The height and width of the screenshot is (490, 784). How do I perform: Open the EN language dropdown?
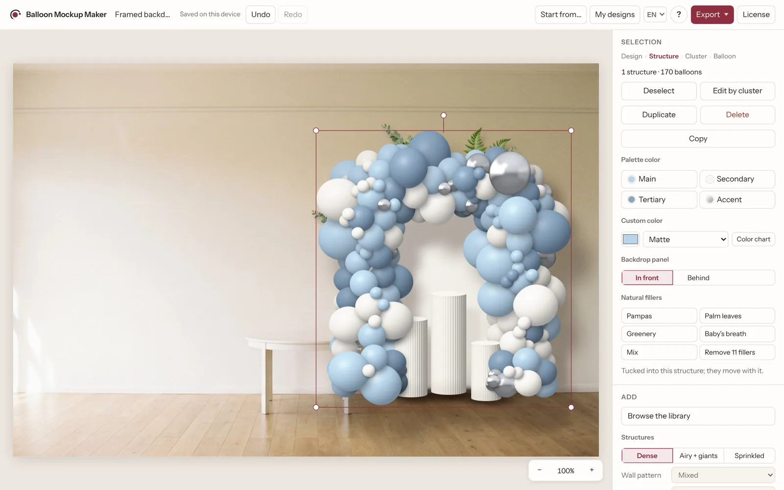pos(655,15)
